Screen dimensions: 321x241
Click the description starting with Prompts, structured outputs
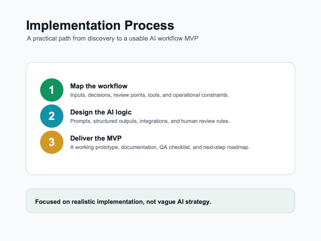tap(150, 121)
